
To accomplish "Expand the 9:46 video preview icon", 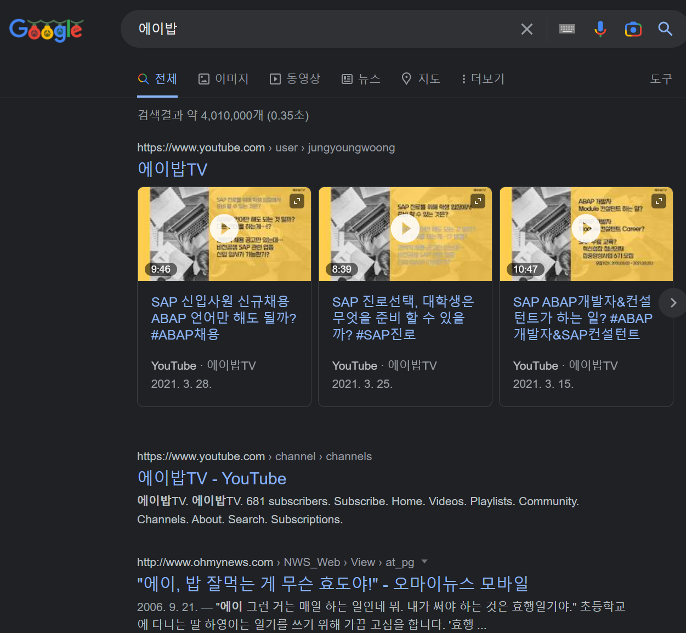I will (297, 201).
